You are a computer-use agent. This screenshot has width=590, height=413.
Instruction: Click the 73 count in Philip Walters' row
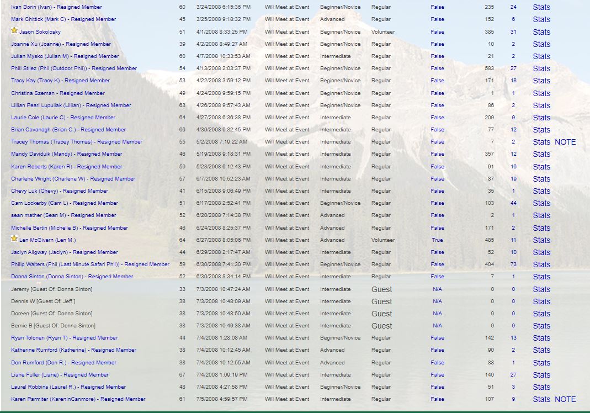513,264
